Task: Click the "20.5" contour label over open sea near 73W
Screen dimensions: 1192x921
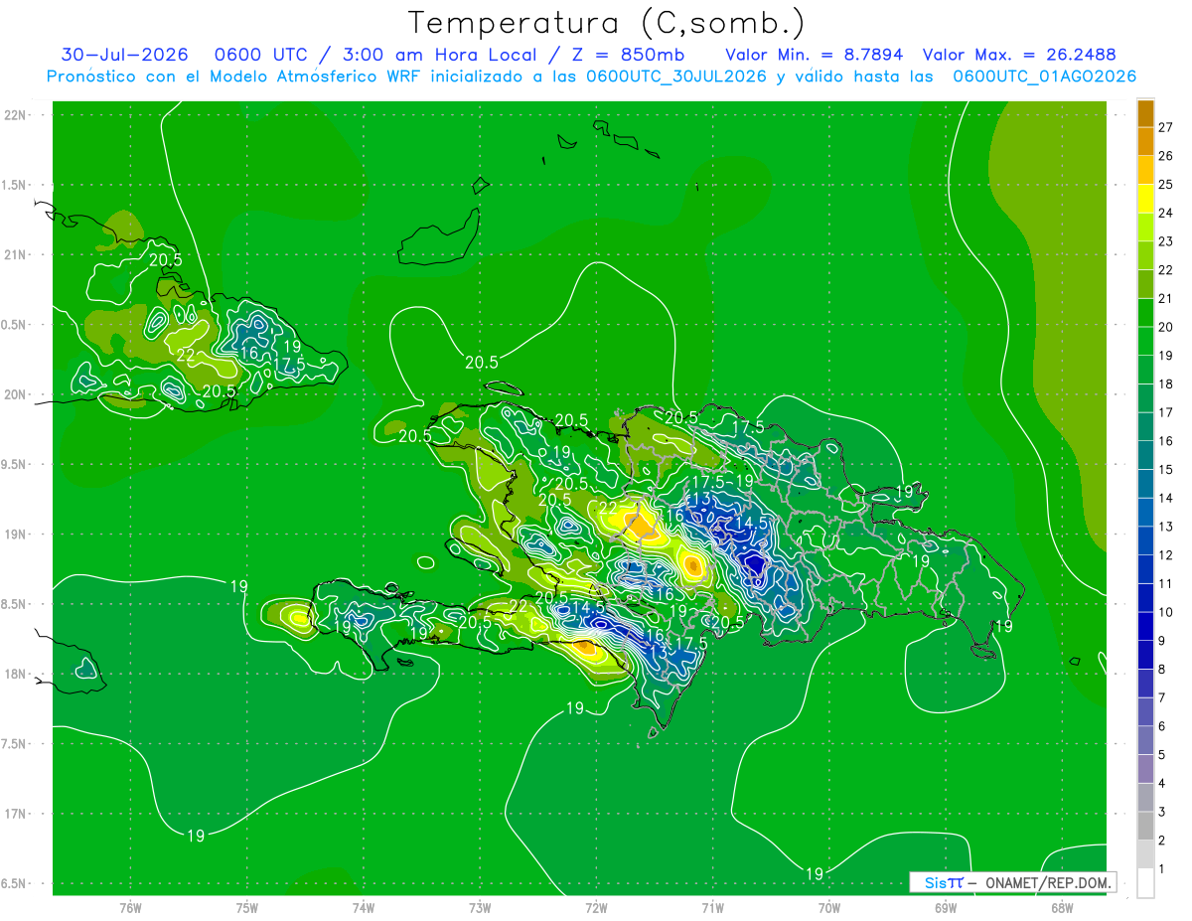Action: point(482,363)
